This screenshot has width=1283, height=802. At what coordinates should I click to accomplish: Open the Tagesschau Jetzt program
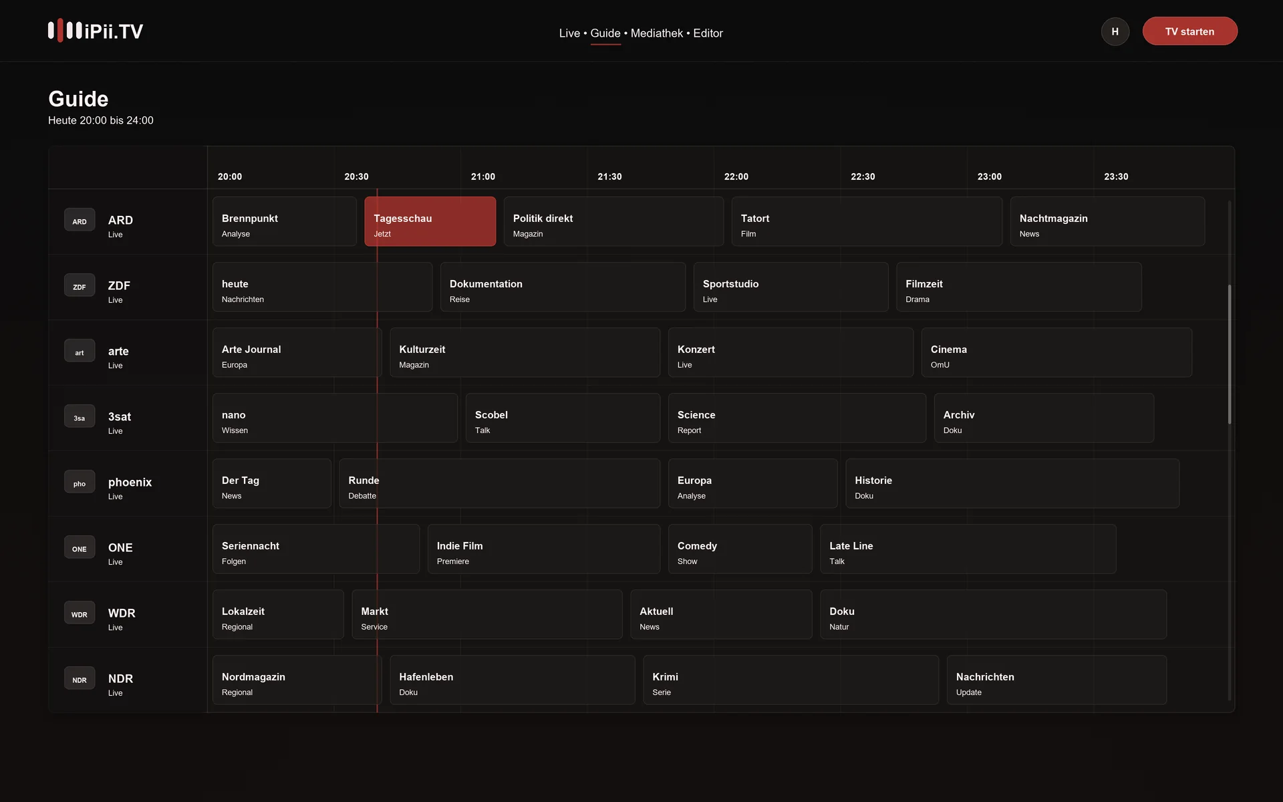[x=430, y=221]
